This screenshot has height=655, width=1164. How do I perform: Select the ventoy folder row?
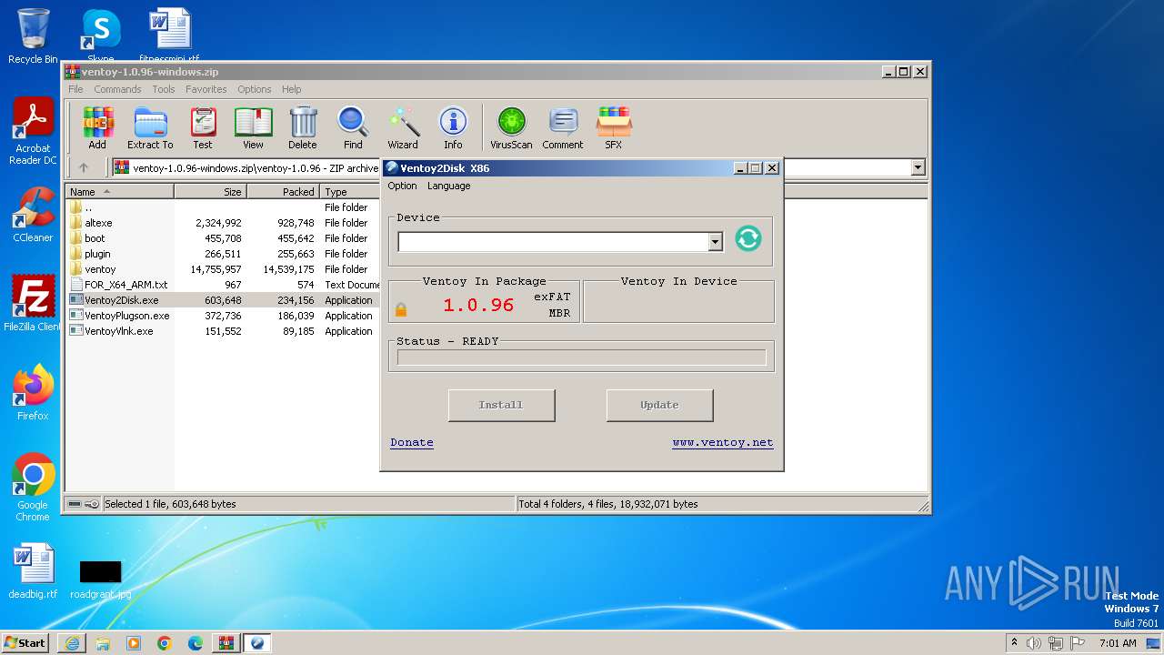pyautogui.click(x=223, y=269)
